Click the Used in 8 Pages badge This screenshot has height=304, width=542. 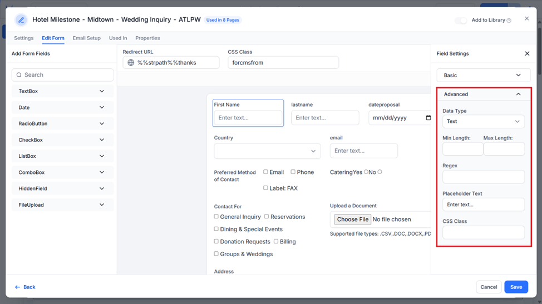tap(223, 20)
